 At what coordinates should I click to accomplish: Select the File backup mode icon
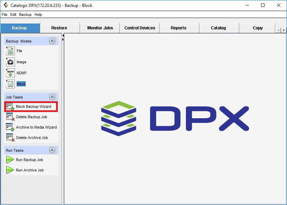coord(10,51)
